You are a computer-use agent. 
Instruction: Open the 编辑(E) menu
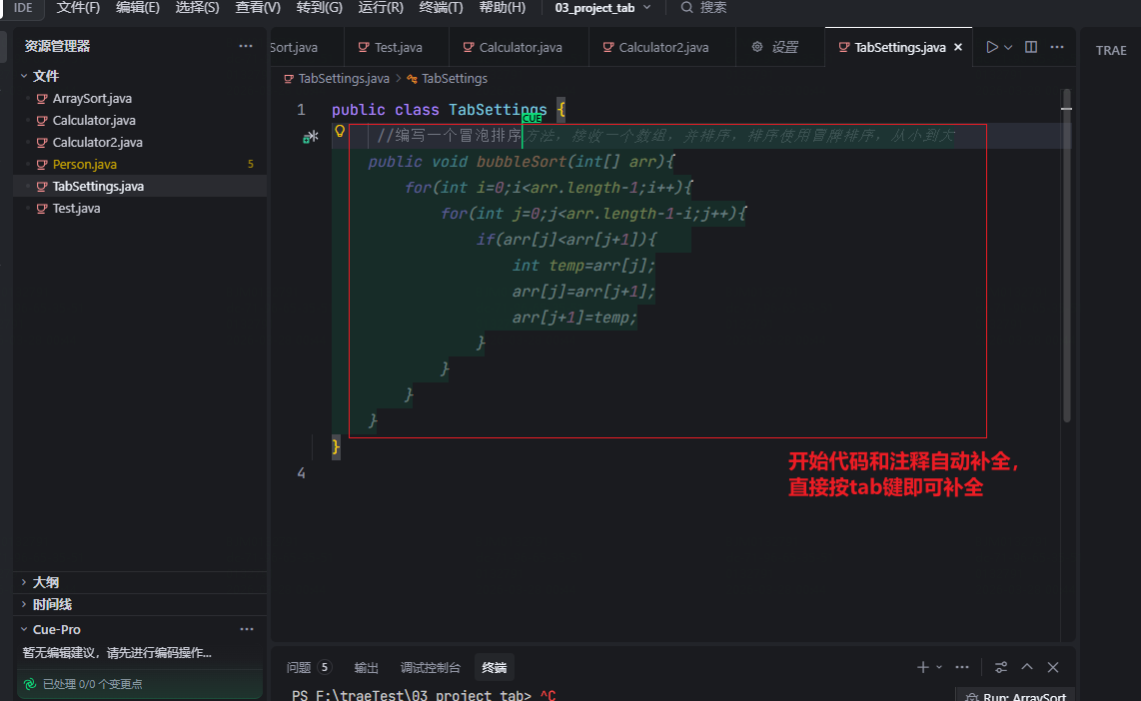[x=138, y=8]
